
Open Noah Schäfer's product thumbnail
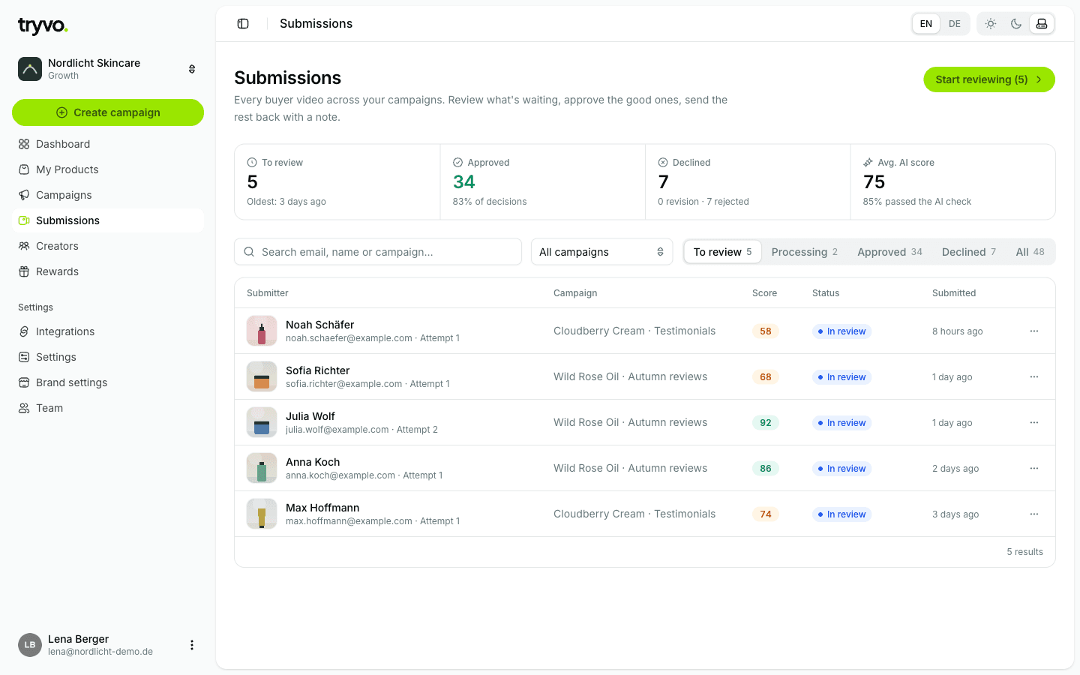pos(262,331)
